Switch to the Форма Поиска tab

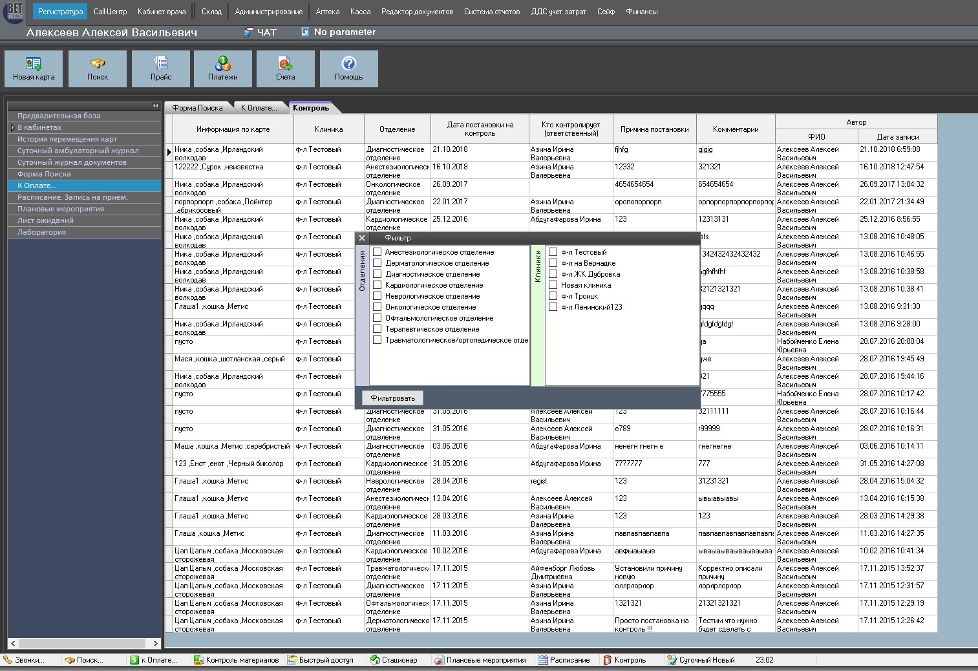197,108
